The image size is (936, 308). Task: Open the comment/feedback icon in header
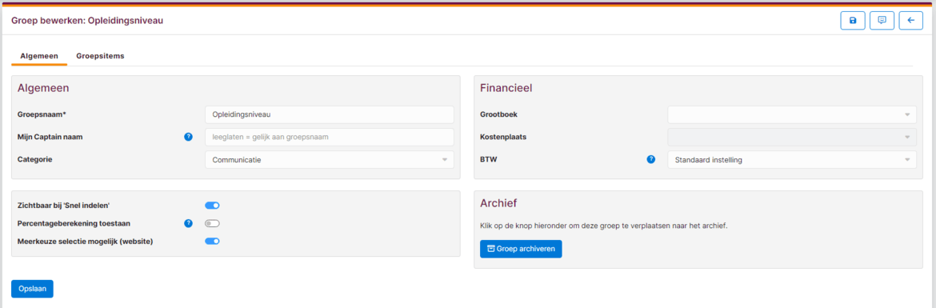tap(882, 20)
